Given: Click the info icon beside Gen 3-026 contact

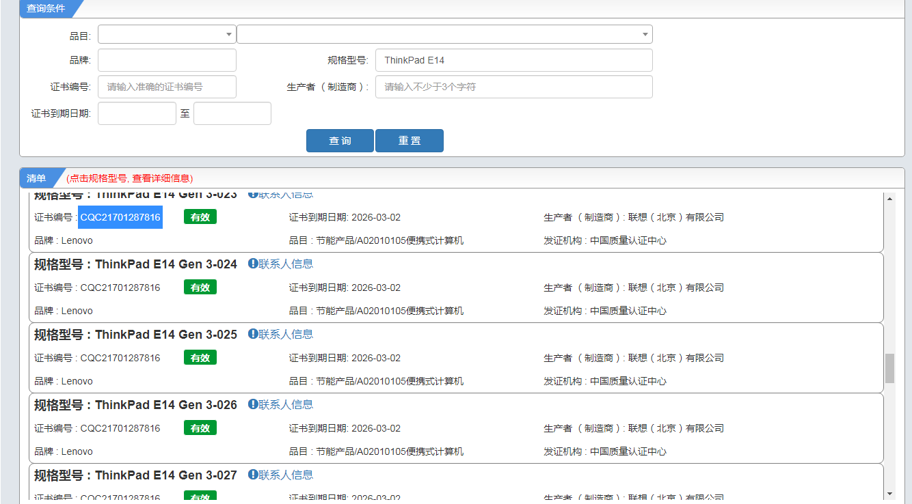Looking at the screenshot, I should coord(253,404).
